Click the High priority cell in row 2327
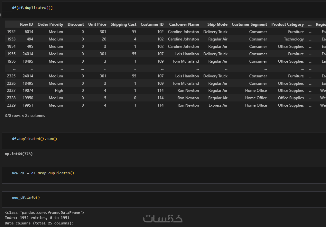326x227 pixels. (x=59, y=91)
